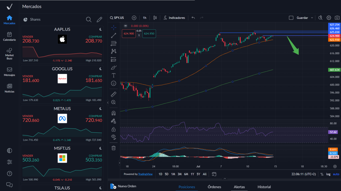Toggle the dark/light theme contrast icon

pyautogui.click(x=9, y=150)
